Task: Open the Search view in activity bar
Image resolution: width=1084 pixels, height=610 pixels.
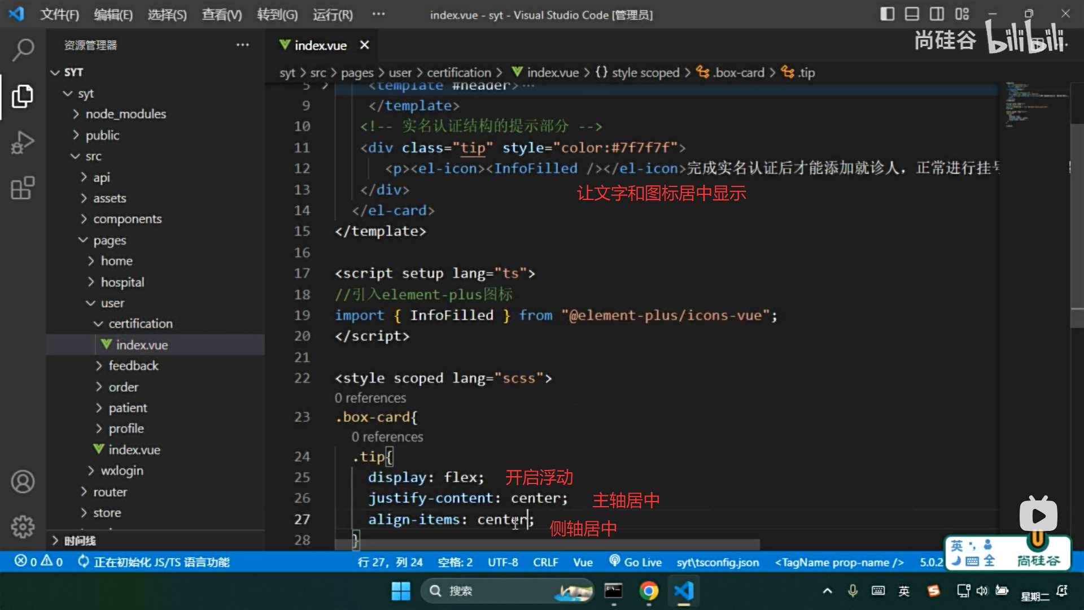Action: [x=23, y=50]
